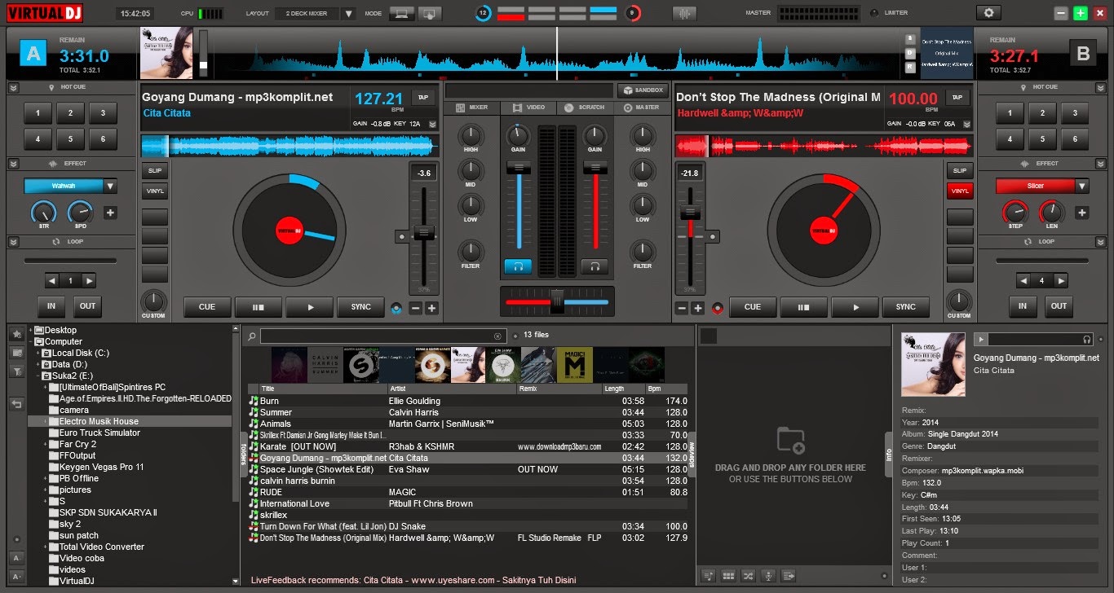Click the blue key lock icon near deck A SYNC

pyautogui.click(x=396, y=308)
